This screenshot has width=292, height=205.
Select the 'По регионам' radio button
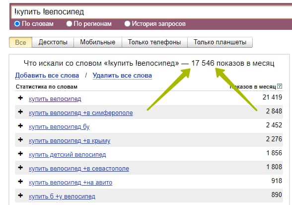(x=69, y=24)
